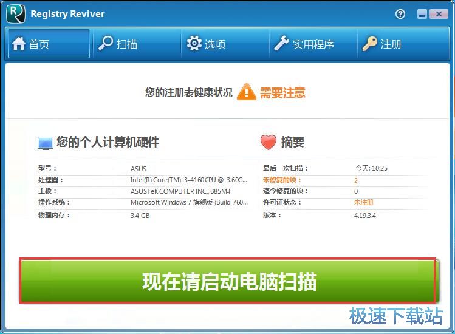Click the 许可证状态 label
This screenshot has width=455, height=334.
[282, 202]
